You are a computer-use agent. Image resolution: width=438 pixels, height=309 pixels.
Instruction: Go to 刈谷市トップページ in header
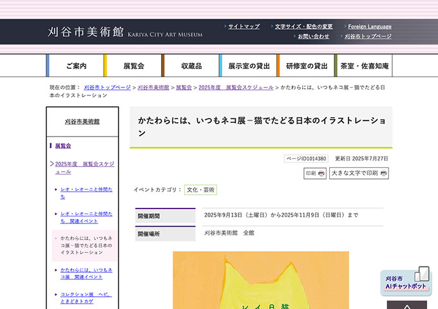pos(368,37)
